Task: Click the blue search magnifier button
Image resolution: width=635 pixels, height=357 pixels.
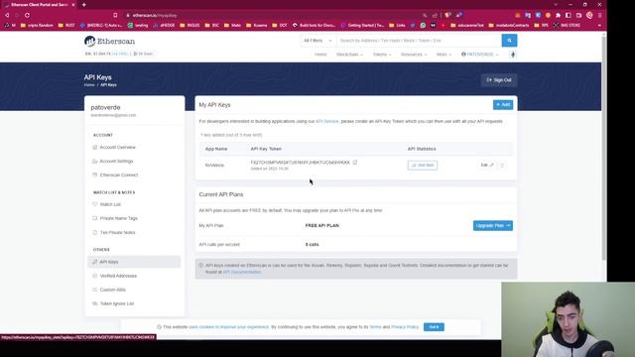Action: (x=509, y=41)
